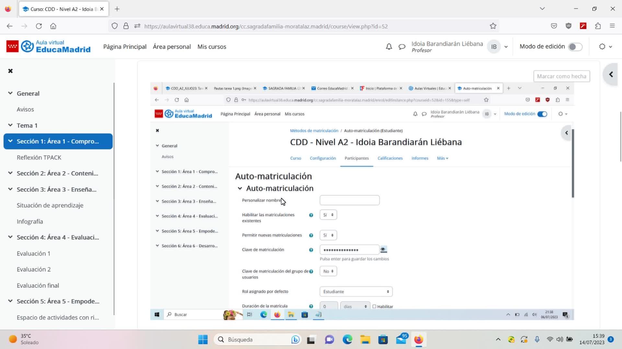Screen dimensions: 622x349
Task: Click the Firefox home button
Action: (x=53, y=26)
